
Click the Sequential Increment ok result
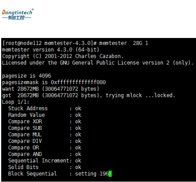point(78,161)
